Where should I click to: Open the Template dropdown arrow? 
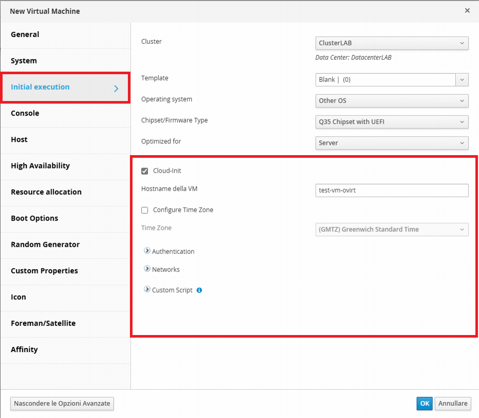pyautogui.click(x=462, y=80)
